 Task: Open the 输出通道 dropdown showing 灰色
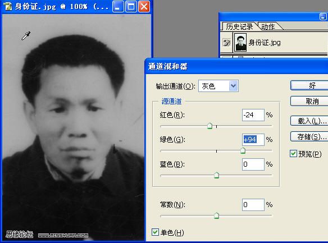(x=218, y=86)
